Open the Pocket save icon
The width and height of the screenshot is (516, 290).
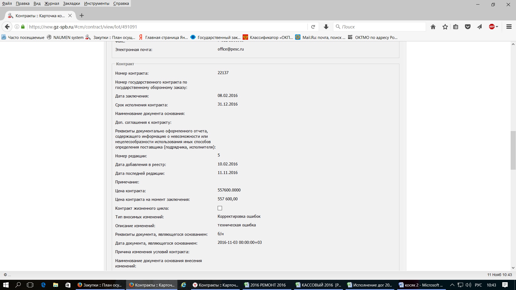(468, 27)
